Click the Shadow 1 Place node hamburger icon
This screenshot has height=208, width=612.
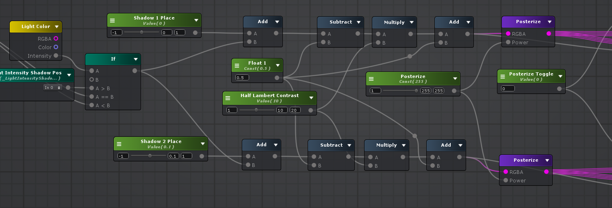click(113, 20)
